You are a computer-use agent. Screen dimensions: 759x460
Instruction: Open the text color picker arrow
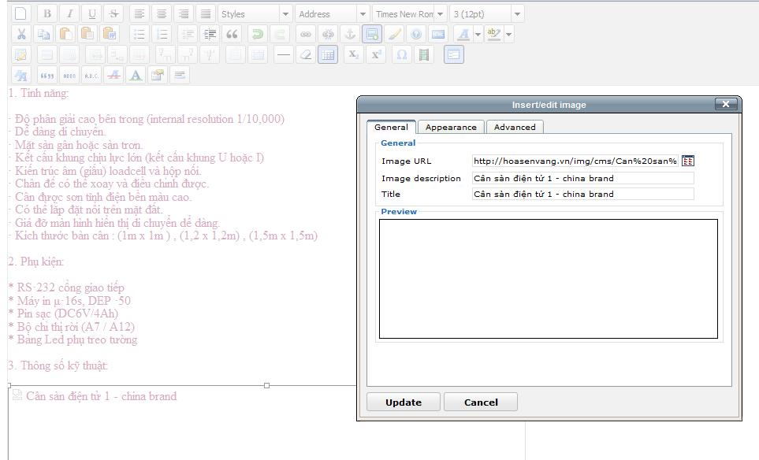tap(478, 34)
